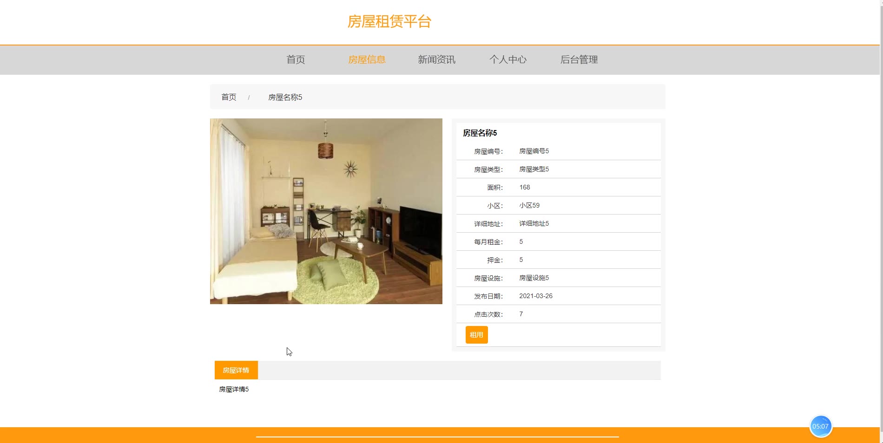Screen dimensions: 883x443
Task: Click the 小区59 value
Action: (529, 205)
